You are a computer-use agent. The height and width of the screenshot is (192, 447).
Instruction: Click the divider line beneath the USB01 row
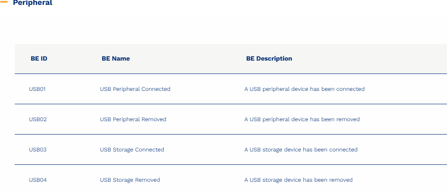click(x=223, y=104)
